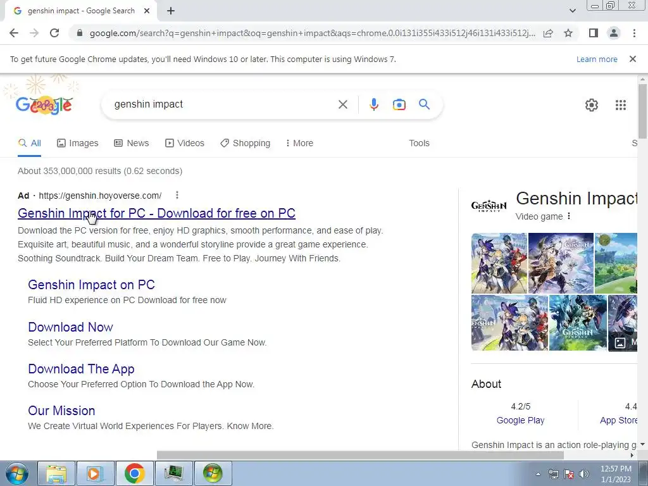The image size is (648, 486).
Task: Click the Genshin Impact panel logo
Action: 489,206
